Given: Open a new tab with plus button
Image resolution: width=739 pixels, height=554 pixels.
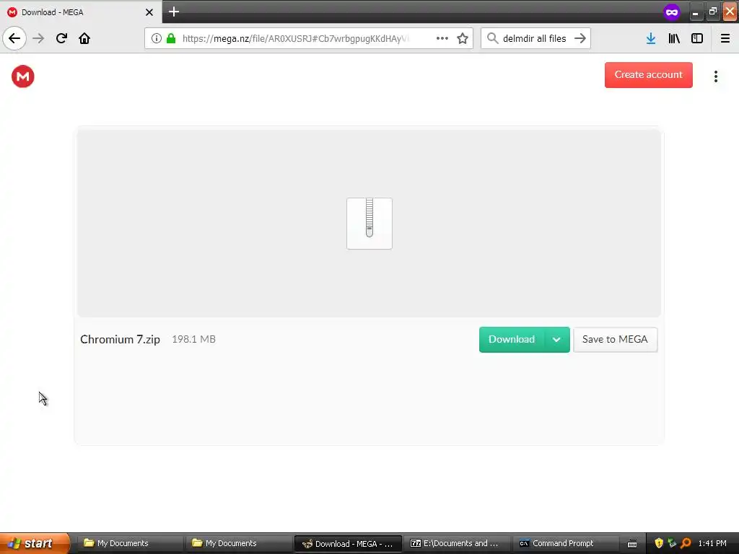Looking at the screenshot, I should 174,12.
